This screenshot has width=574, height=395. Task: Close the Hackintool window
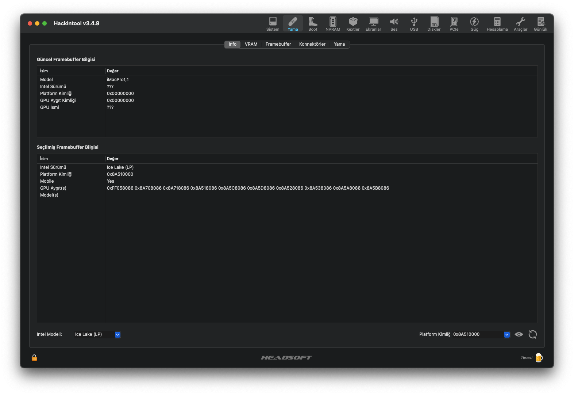(30, 23)
